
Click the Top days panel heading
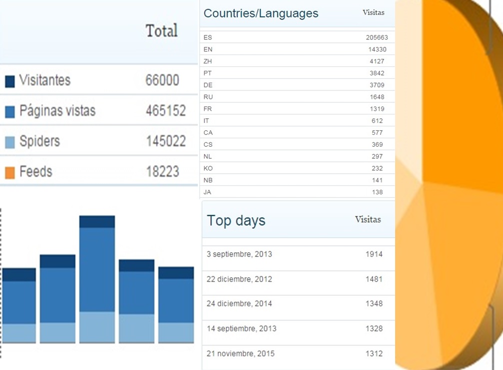click(x=236, y=221)
